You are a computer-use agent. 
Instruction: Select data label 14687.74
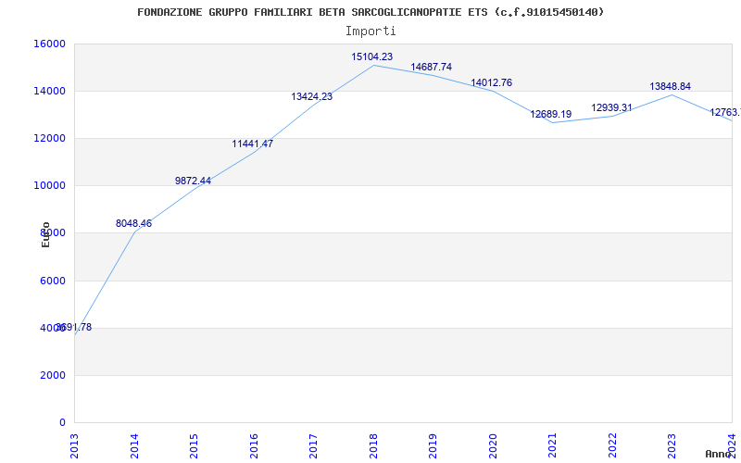(x=431, y=67)
